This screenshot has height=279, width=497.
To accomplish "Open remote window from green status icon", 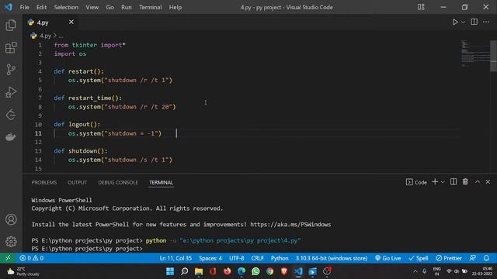I will point(8,258).
